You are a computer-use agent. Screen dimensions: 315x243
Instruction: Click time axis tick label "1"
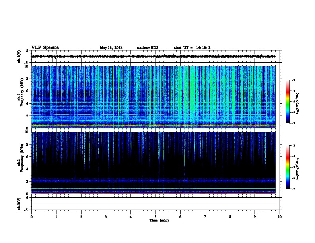(x=56, y=217)
